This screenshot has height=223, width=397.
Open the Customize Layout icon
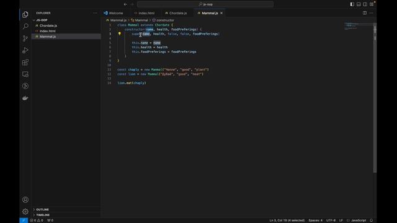pos(372,4)
